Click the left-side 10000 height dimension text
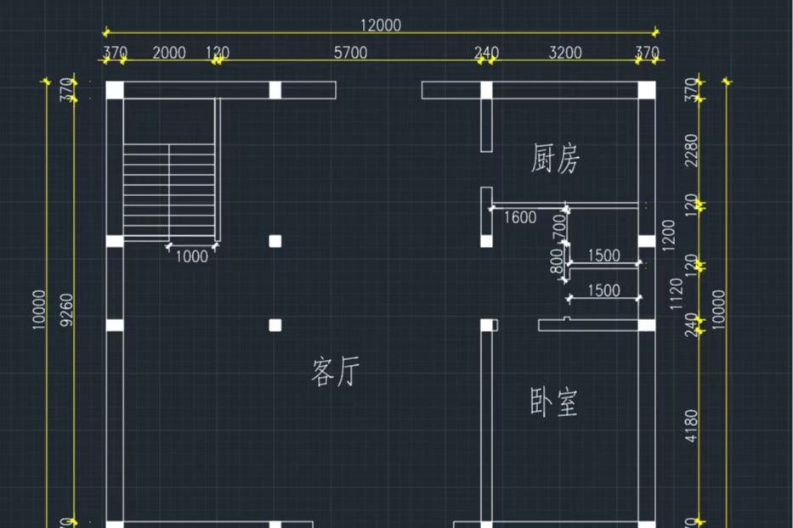Viewport: 793px width, 528px height. 38,309
